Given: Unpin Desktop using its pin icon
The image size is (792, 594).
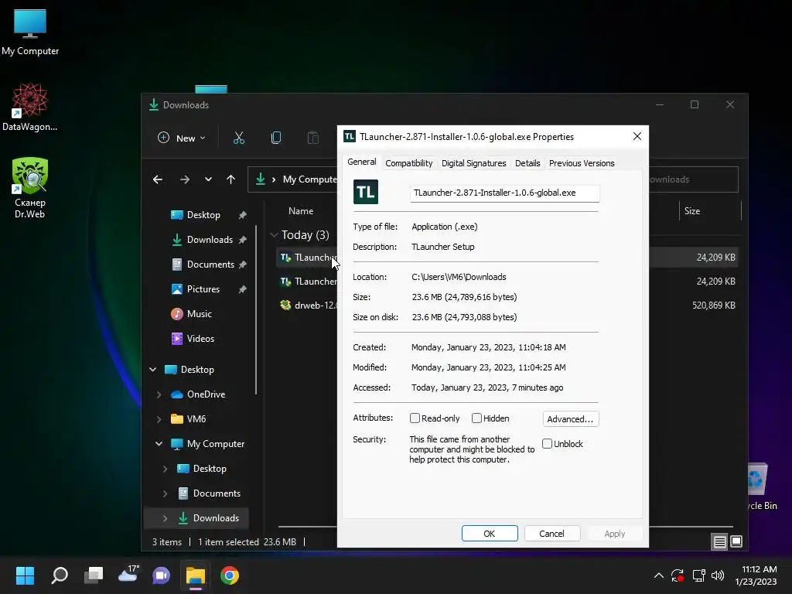Looking at the screenshot, I should pyautogui.click(x=242, y=215).
